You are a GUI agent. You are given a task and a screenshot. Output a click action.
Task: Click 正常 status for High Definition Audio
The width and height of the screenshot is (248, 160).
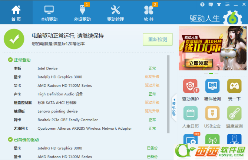coord(152,94)
